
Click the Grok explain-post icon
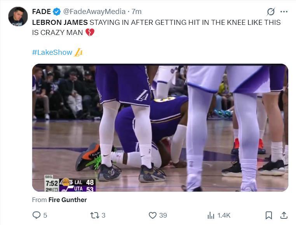pyautogui.click(x=271, y=11)
